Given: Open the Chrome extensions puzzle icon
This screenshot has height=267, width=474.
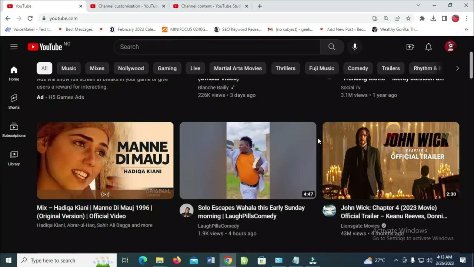Looking at the screenshot, I should 422,18.
